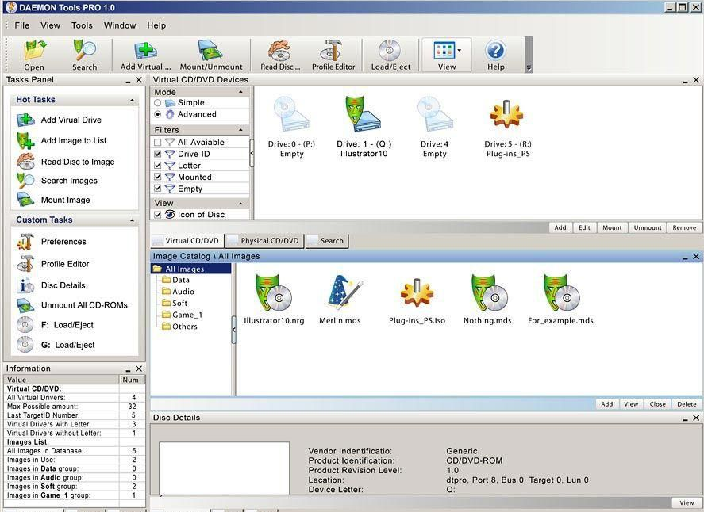Select the Game_1 folder in tree
The height and width of the screenshot is (512, 704).
click(187, 315)
